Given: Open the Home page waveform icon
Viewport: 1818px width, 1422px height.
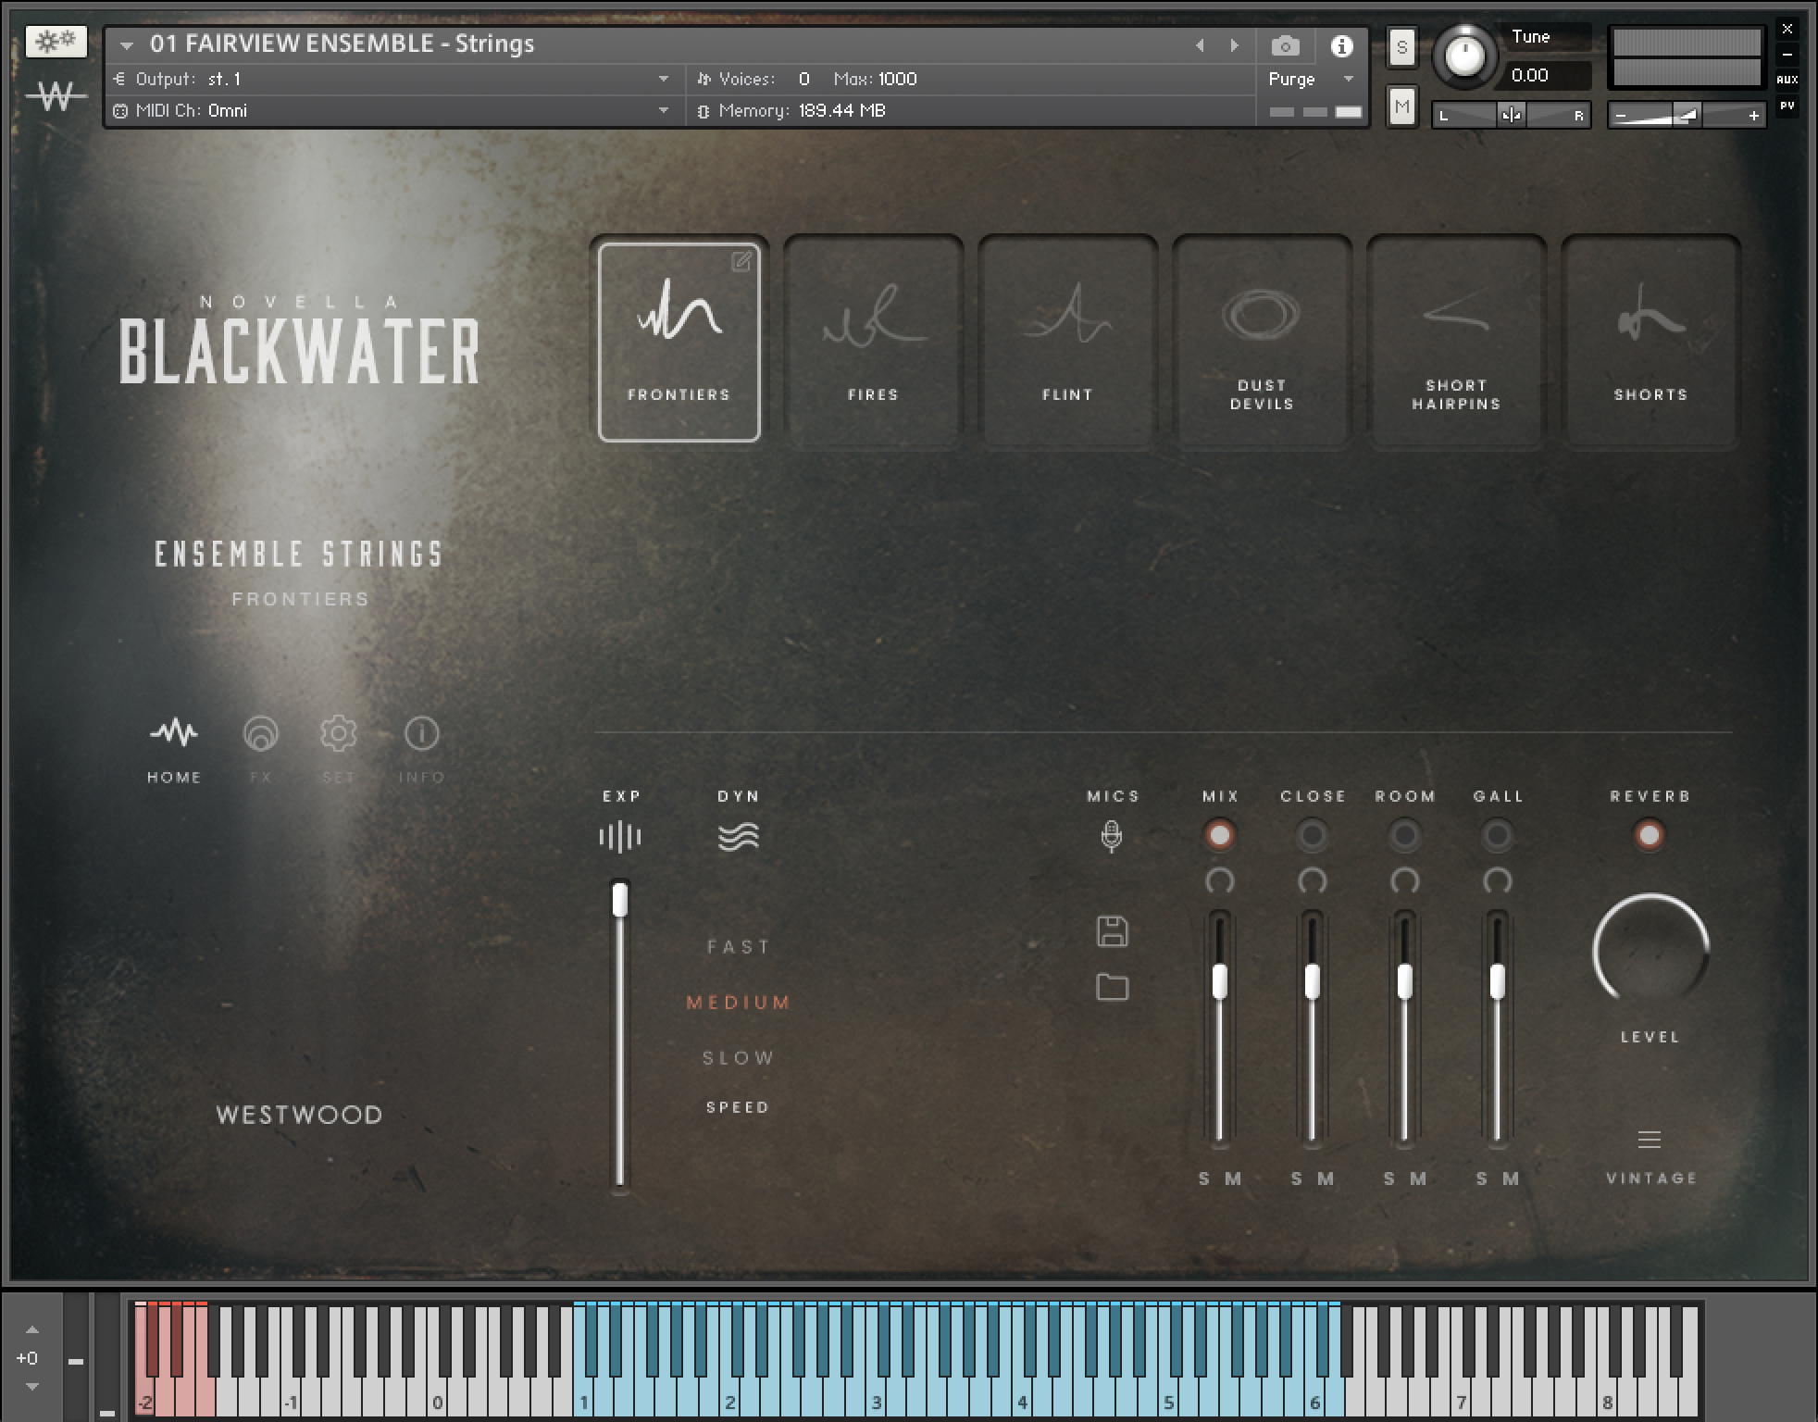Looking at the screenshot, I should [x=174, y=733].
